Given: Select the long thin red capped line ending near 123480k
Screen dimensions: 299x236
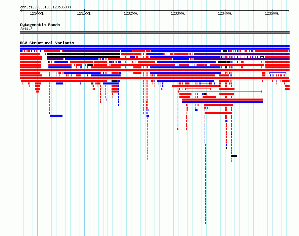Looking at the screenshot, I should click(220, 92).
